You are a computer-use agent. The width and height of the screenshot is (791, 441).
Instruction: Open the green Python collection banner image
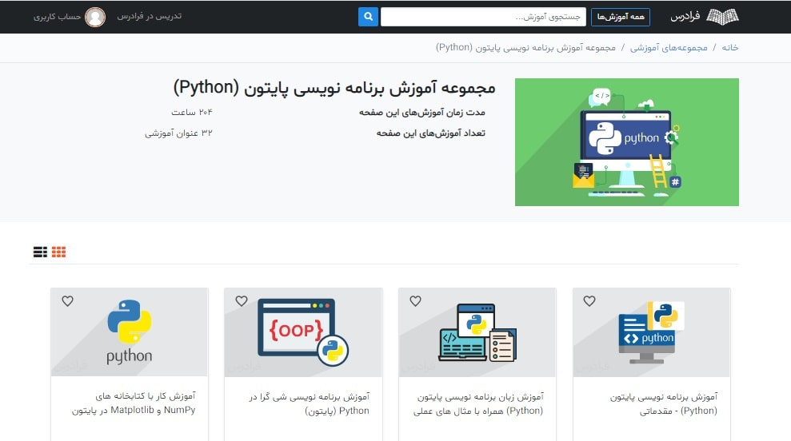[627, 142]
